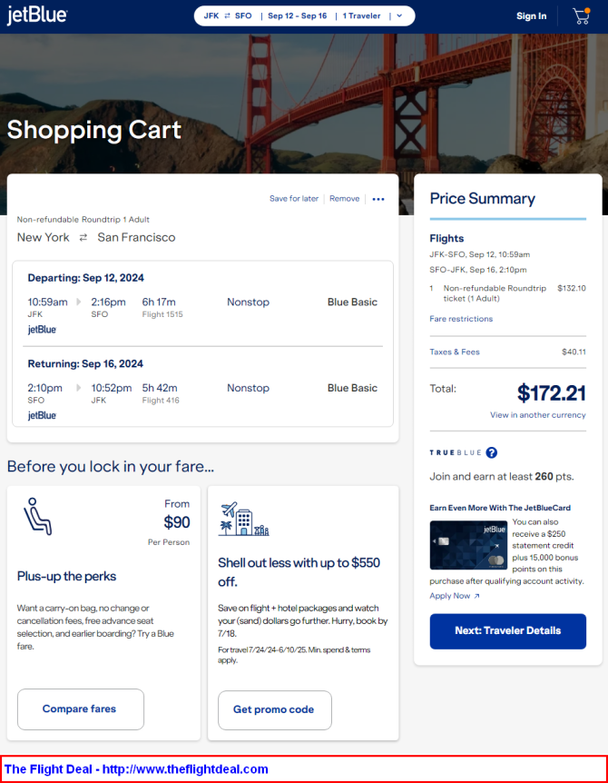Click the JFK to SFO route in search bar
Image resolution: width=608 pixels, height=783 pixels.
[x=228, y=16]
